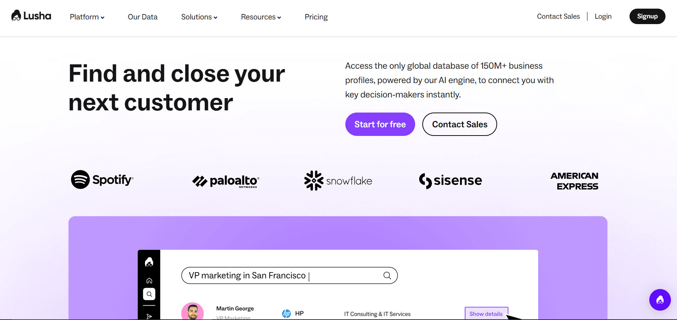
Task: Click the Snowflake logo
Action: 338,180
